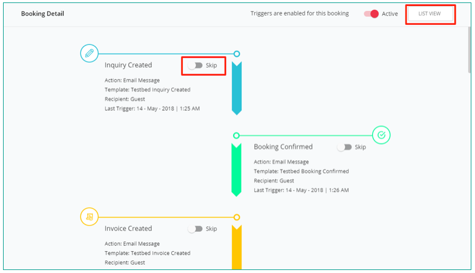Click 'Template: Testbed Invoice Created' text
The image size is (475, 273).
148,253
